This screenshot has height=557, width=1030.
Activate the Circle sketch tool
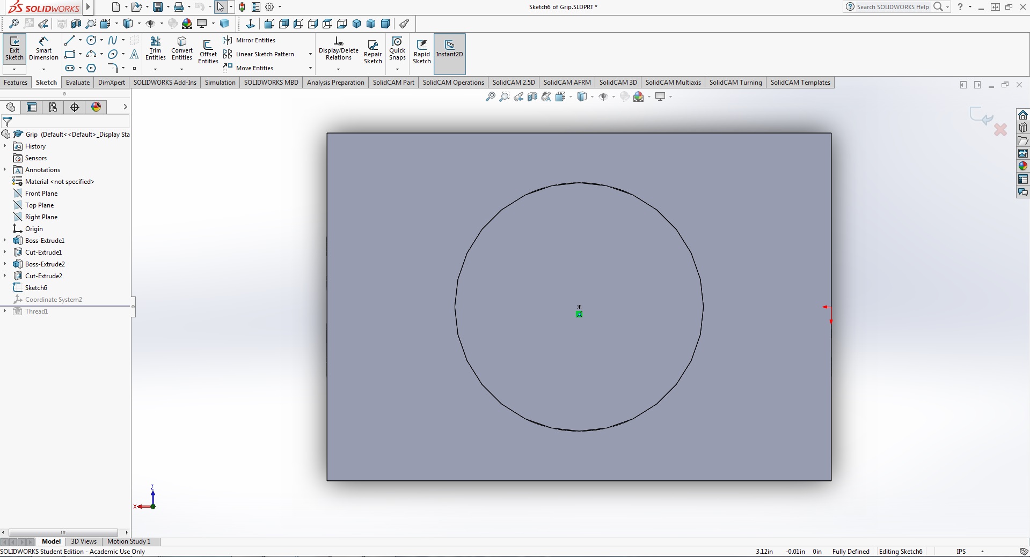coord(92,40)
